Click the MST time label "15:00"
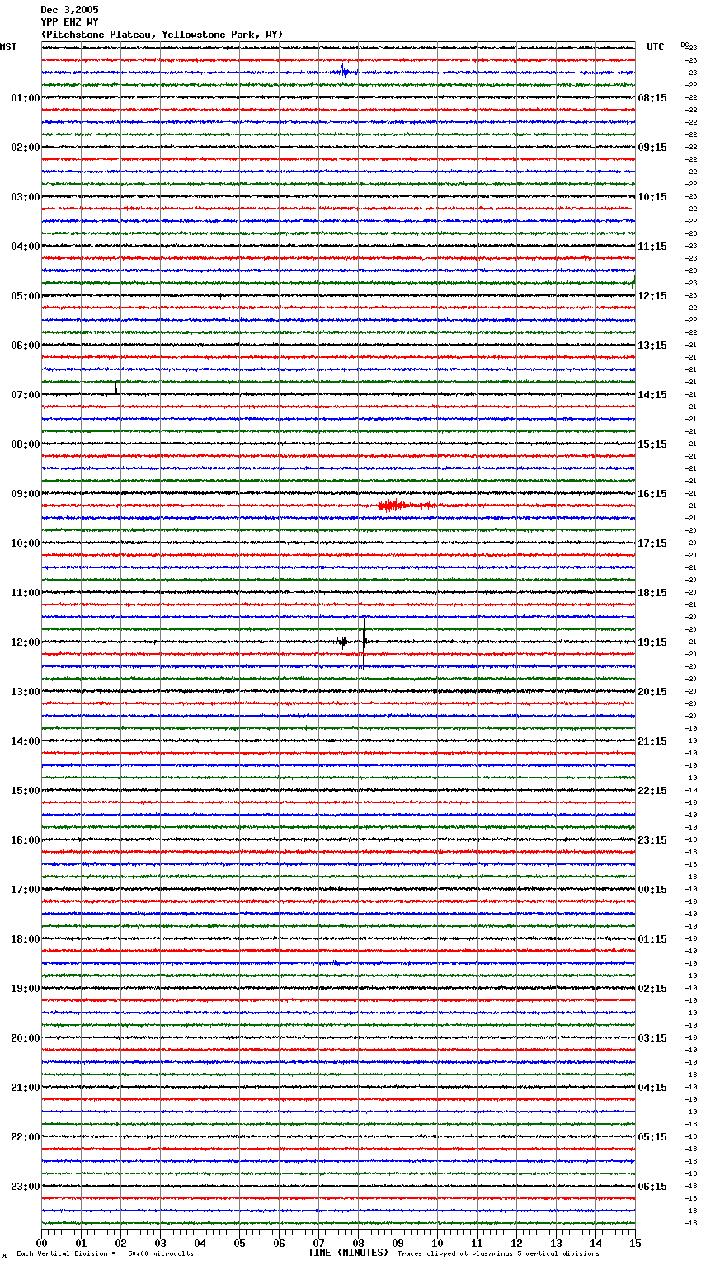Viewport: 701px width, 1265px height. click(x=26, y=791)
